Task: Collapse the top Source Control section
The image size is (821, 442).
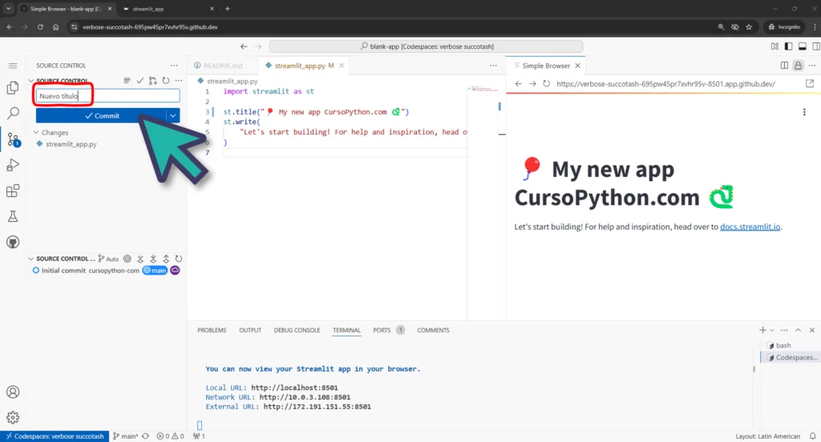Action: click(31, 81)
